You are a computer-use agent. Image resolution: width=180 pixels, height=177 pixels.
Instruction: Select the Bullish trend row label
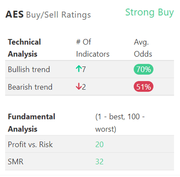click(29, 69)
